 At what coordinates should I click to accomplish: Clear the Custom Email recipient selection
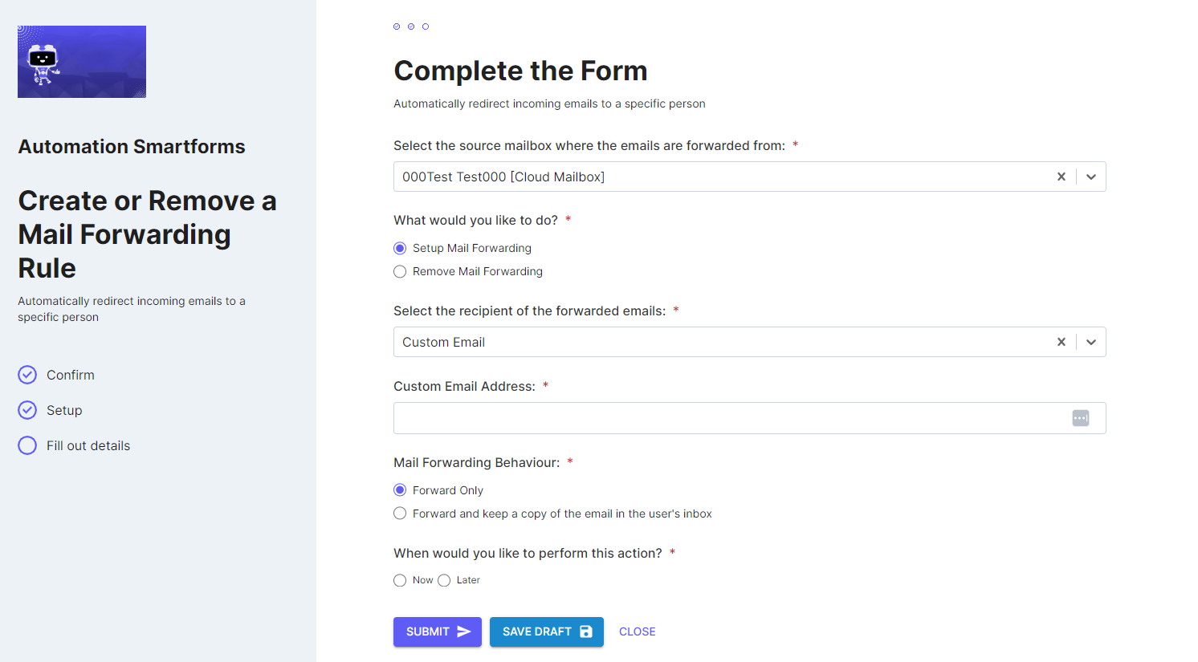coord(1061,342)
